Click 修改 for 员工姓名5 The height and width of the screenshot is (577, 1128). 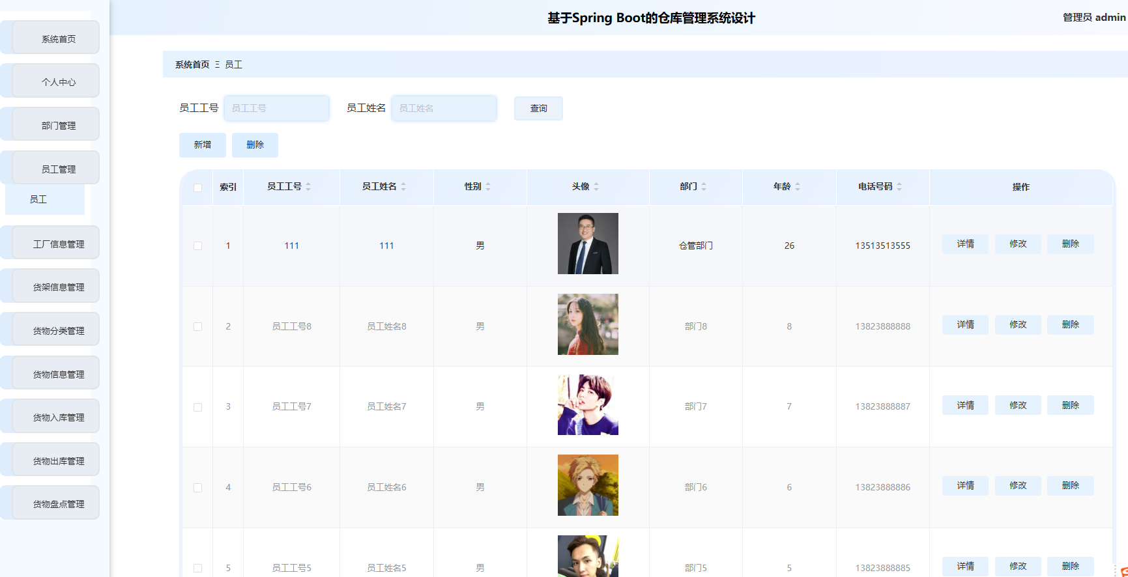click(x=1018, y=566)
